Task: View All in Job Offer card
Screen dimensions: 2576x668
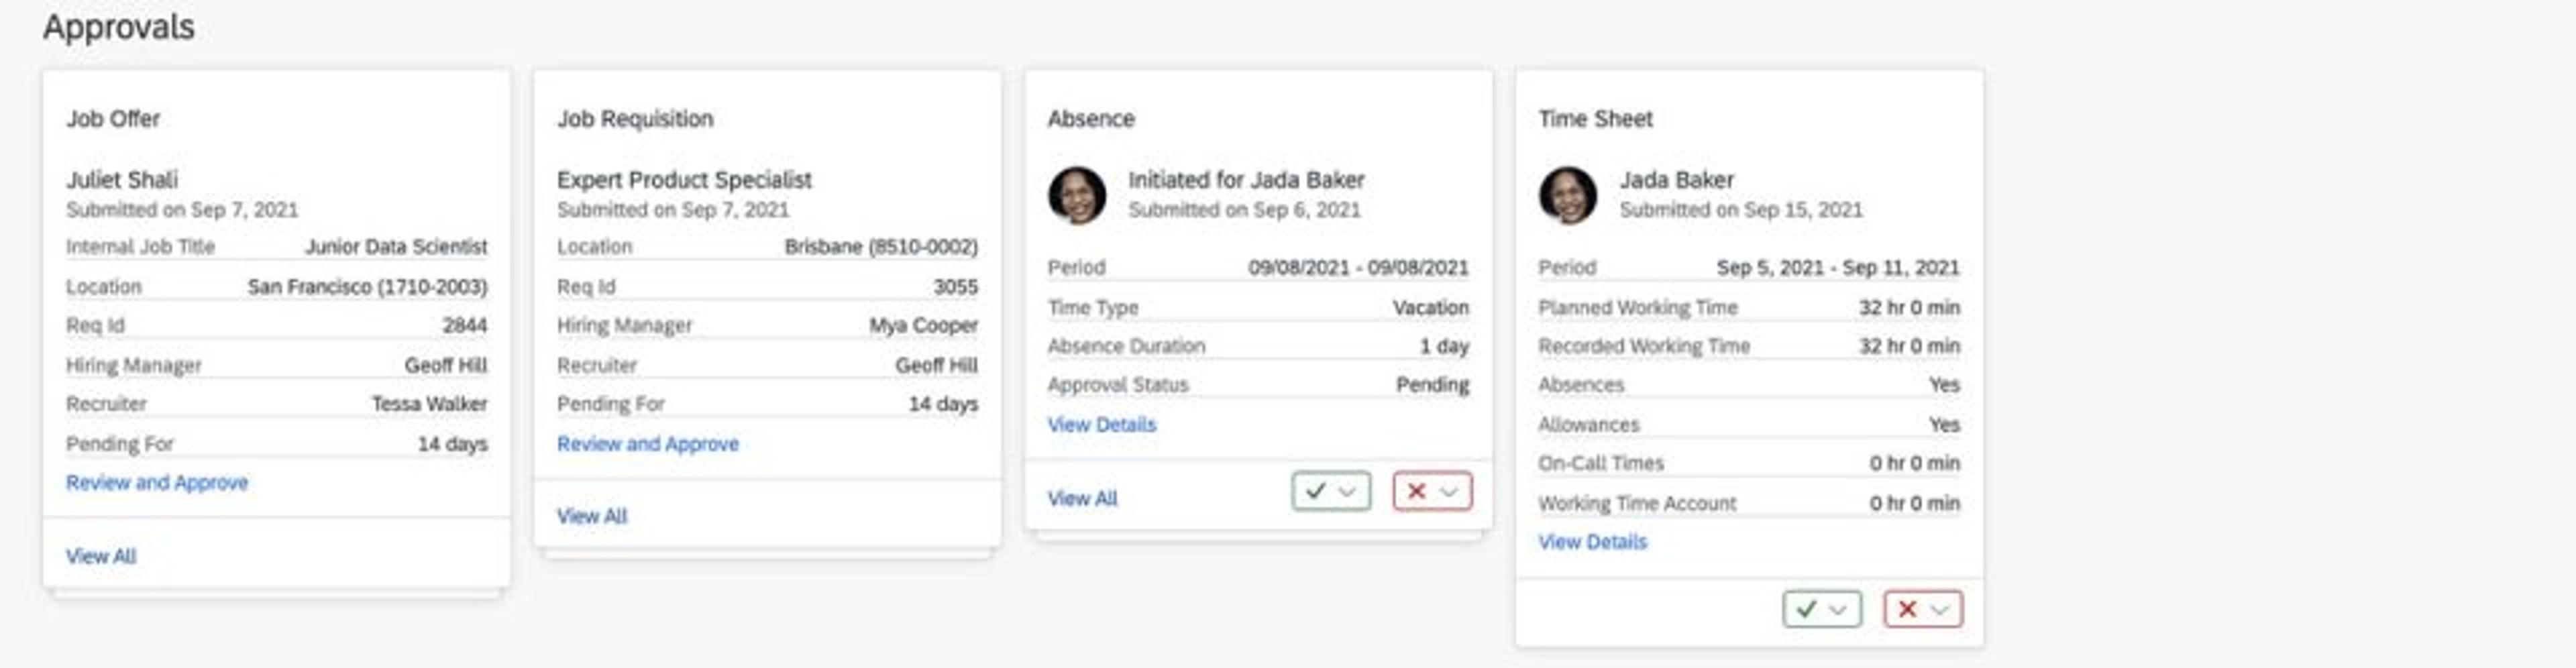Action: point(101,556)
